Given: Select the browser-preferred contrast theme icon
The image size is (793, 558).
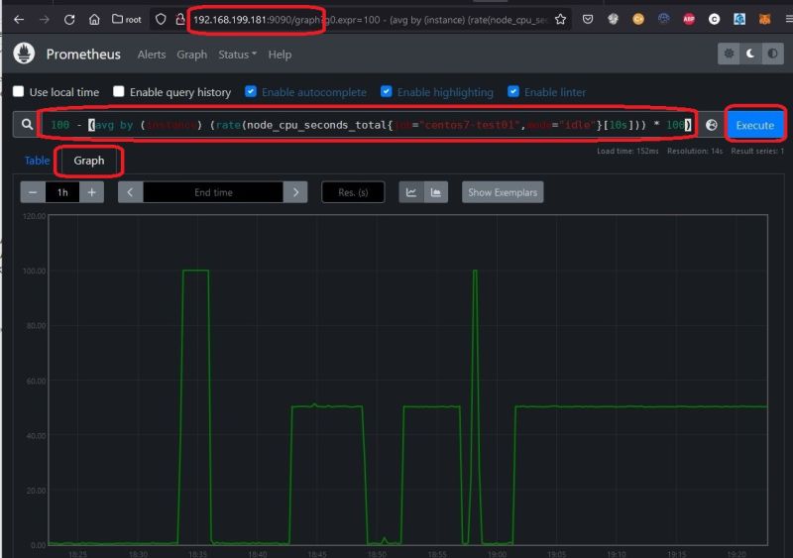Looking at the screenshot, I should tap(772, 54).
